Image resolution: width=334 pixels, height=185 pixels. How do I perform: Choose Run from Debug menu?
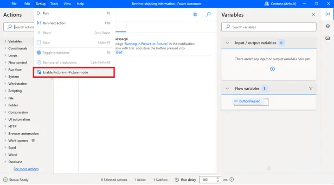pos(74,13)
